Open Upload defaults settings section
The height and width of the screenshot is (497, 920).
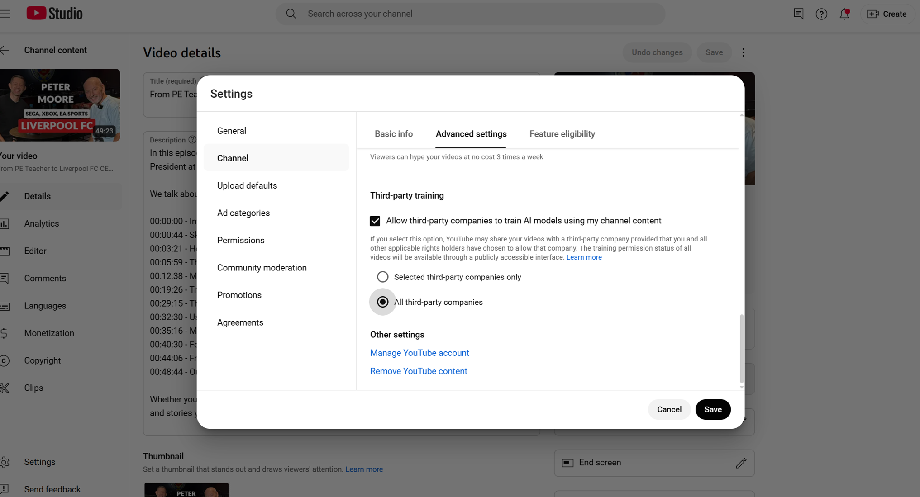pos(247,185)
